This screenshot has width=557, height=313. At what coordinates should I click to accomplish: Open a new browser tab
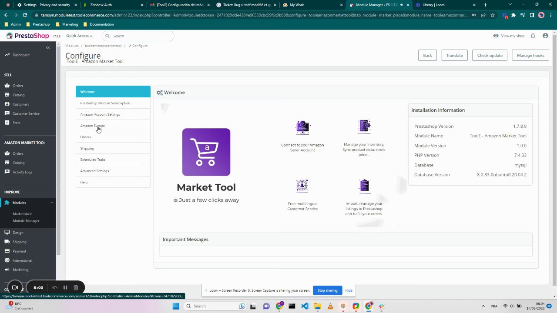coord(485,5)
